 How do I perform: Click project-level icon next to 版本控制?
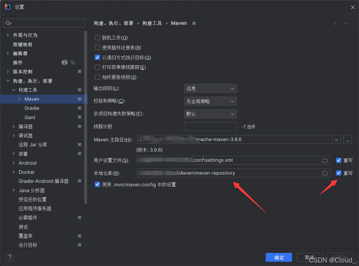(79, 72)
